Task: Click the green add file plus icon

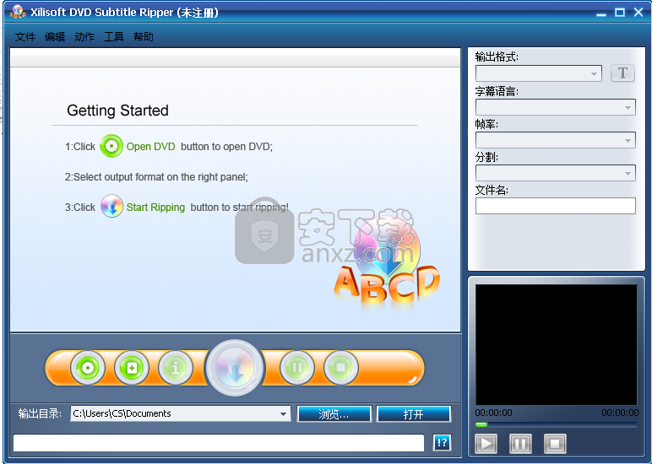Action: 132,368
